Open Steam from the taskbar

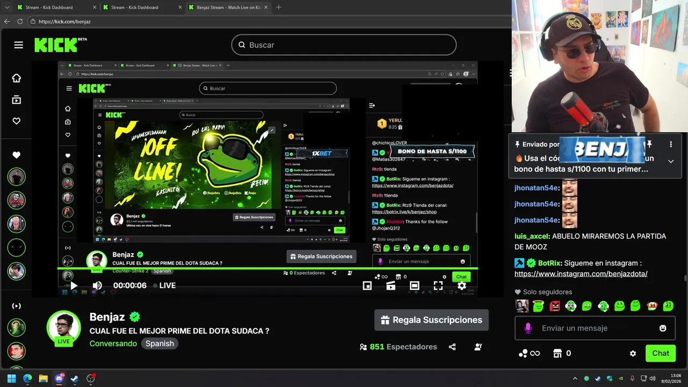point(75,378)
